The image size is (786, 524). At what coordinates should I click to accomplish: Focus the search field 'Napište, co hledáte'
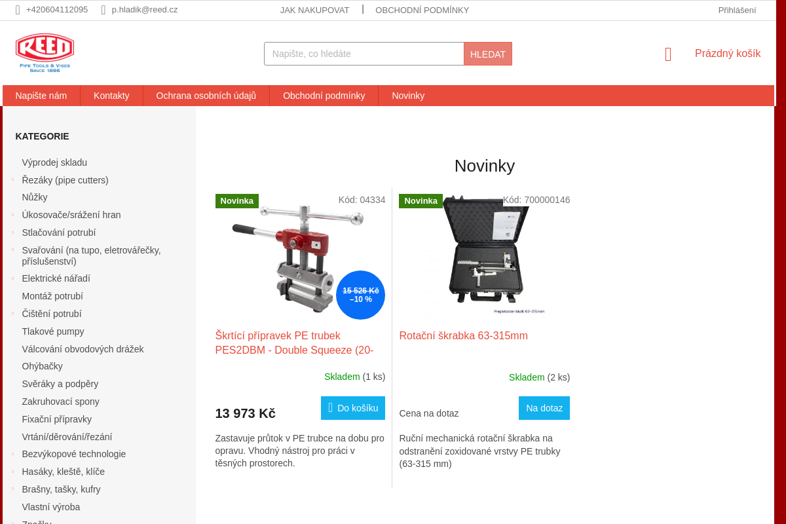[x=364, y=54]
